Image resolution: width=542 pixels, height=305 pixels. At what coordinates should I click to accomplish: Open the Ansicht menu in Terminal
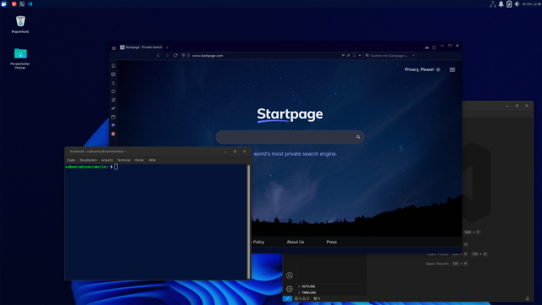point(107,160)
